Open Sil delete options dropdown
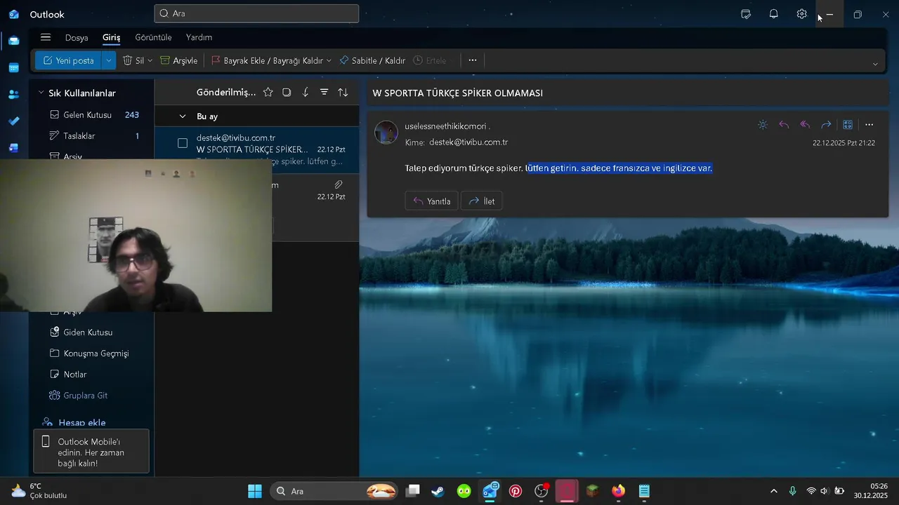Viewport: 899px width, 505px height. [x=149, y=60]
